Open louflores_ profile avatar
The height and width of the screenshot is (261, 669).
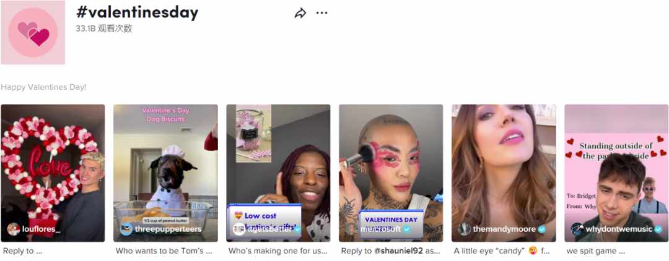[x=14, y=229]
